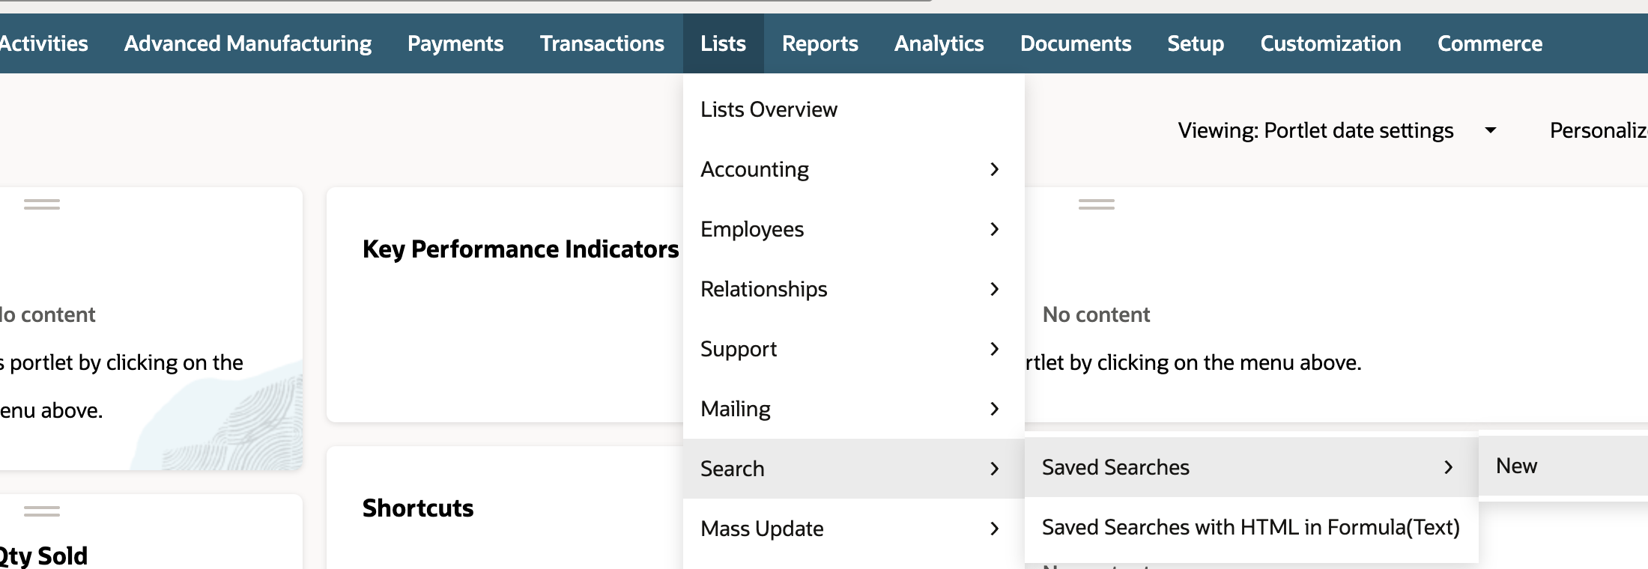The height and width of the screenshot is (569, 1648).
Task: Open the Setup menu
Action: (1196, 43)
